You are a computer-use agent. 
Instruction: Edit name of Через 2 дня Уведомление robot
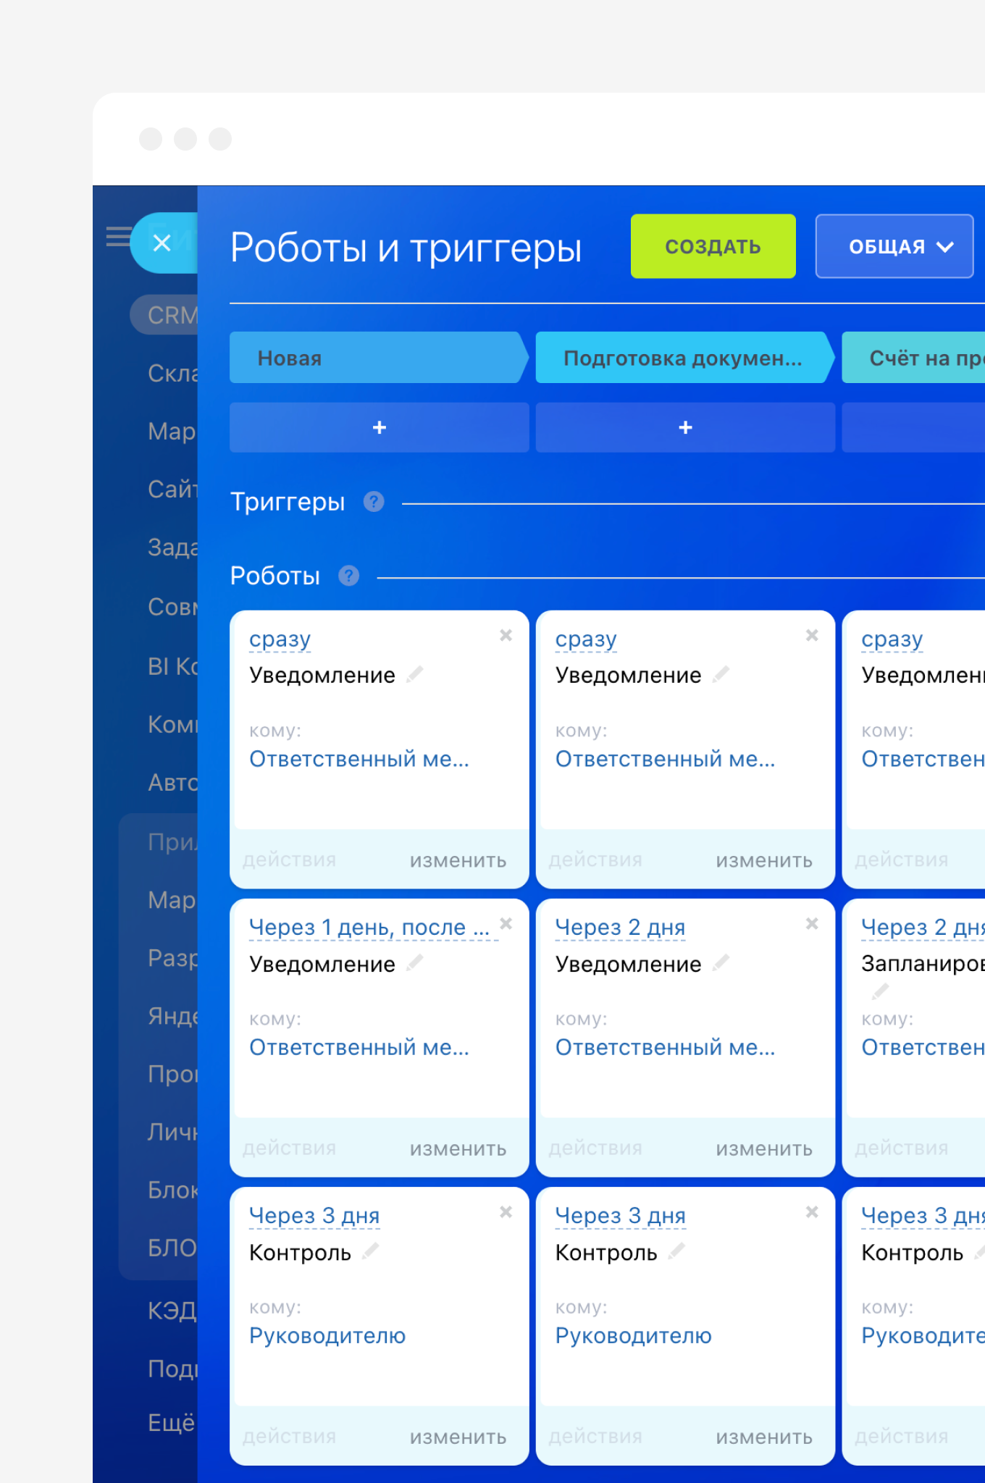721,962
